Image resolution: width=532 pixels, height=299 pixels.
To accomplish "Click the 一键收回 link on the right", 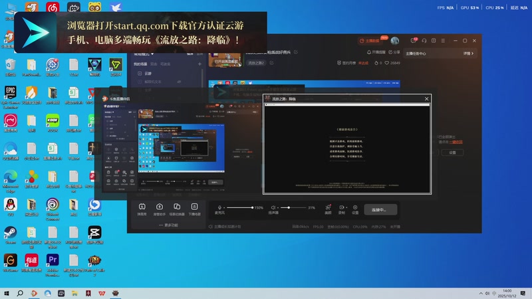I will coord(456,142).
